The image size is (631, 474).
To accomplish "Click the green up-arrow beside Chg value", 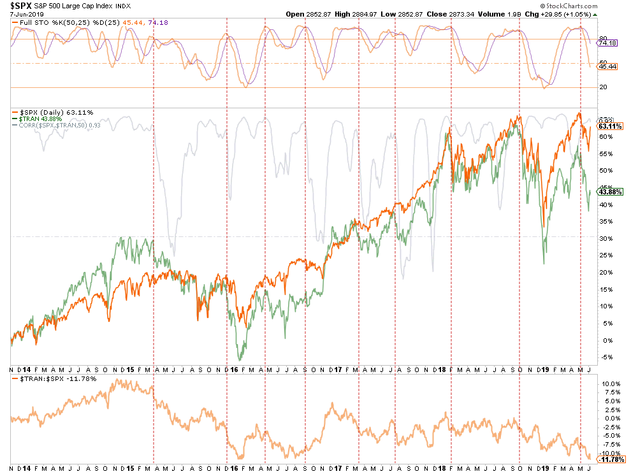I will pos(595,14).
